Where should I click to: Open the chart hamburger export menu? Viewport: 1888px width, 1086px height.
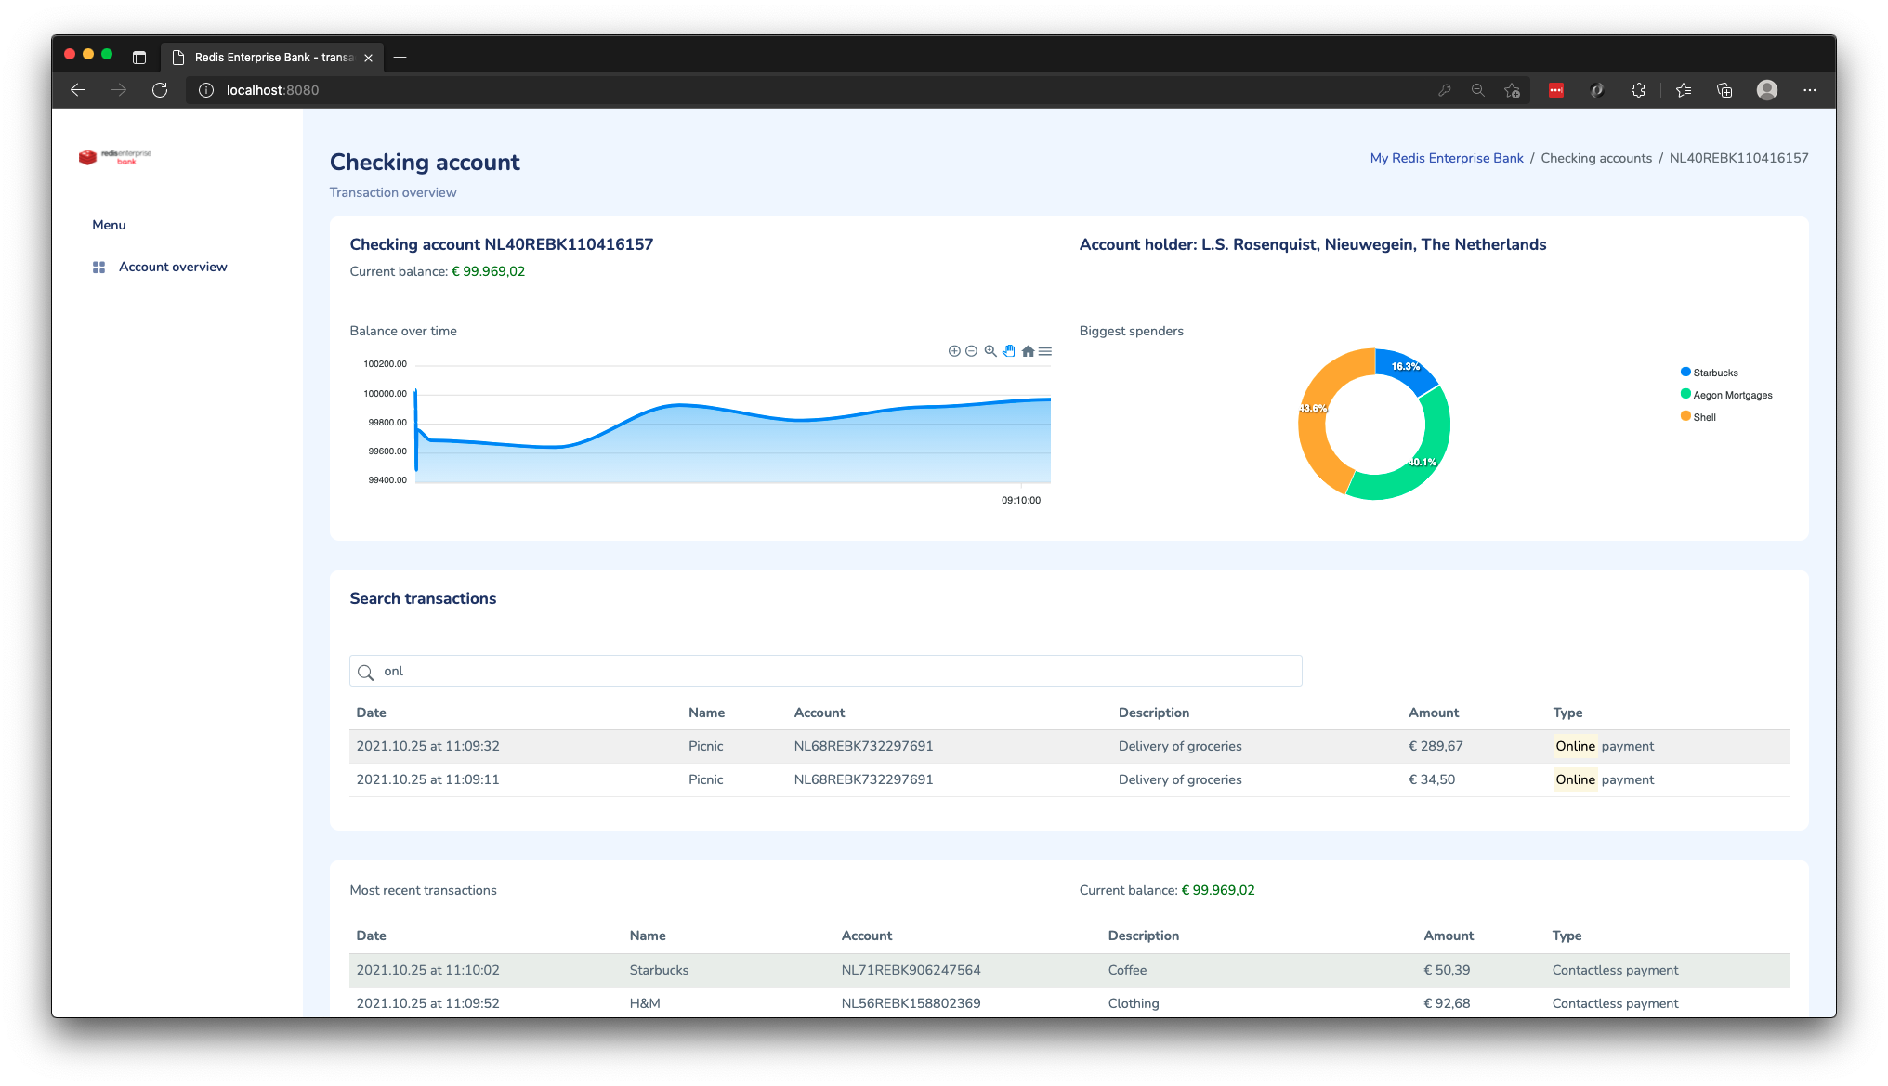1045,351
